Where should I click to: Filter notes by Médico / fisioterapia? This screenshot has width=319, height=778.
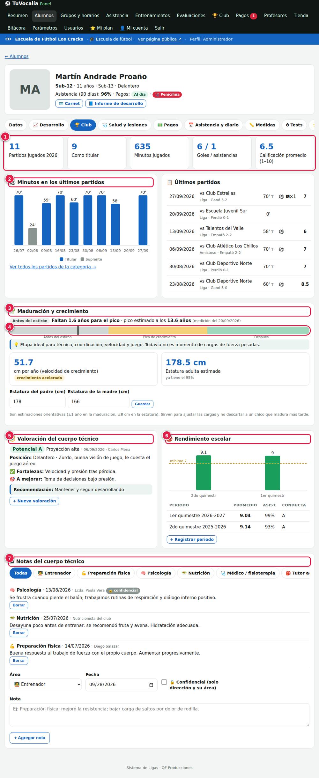[248, 573]
